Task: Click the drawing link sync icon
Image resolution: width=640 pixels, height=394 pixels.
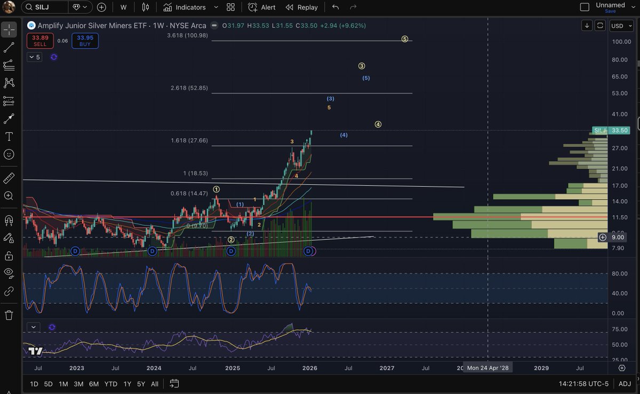Action: [x=9, y=291]
